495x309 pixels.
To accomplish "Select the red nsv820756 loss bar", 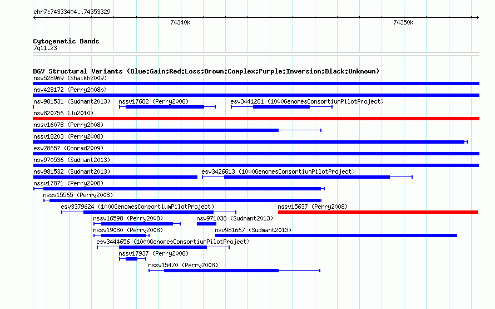I will click(x=256, y=119).
